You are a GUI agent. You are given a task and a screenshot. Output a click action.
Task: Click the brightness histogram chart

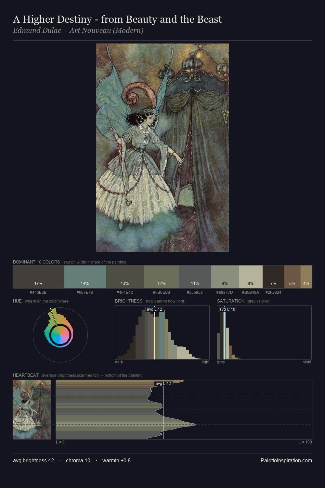(162, 332)
